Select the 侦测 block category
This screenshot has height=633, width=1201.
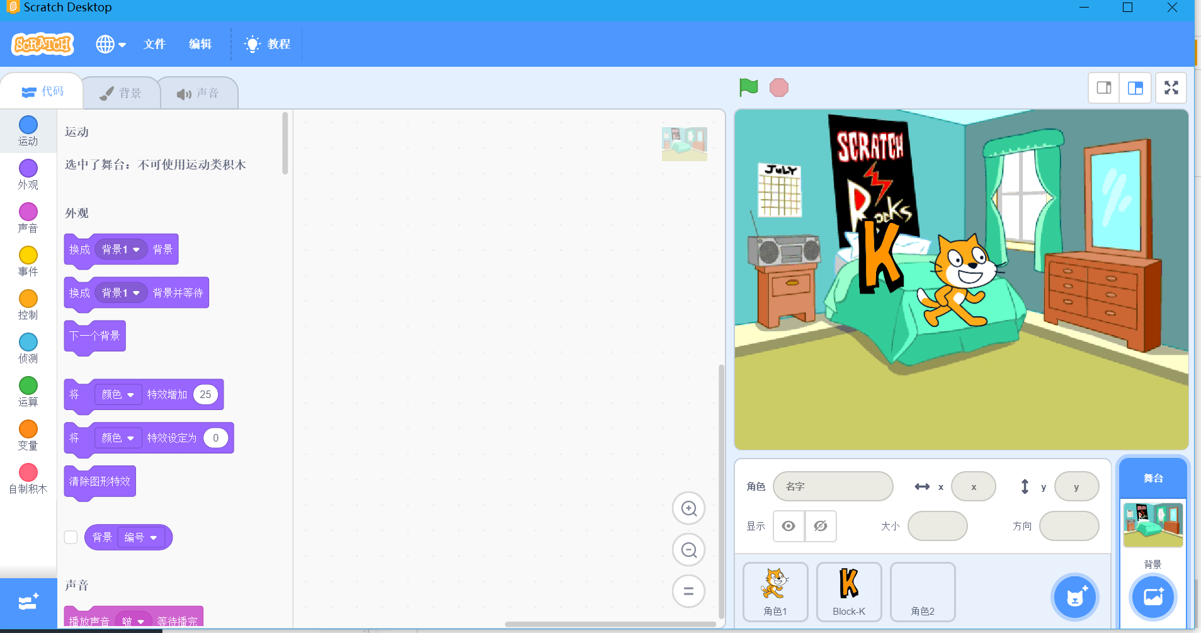click(28, 348)
